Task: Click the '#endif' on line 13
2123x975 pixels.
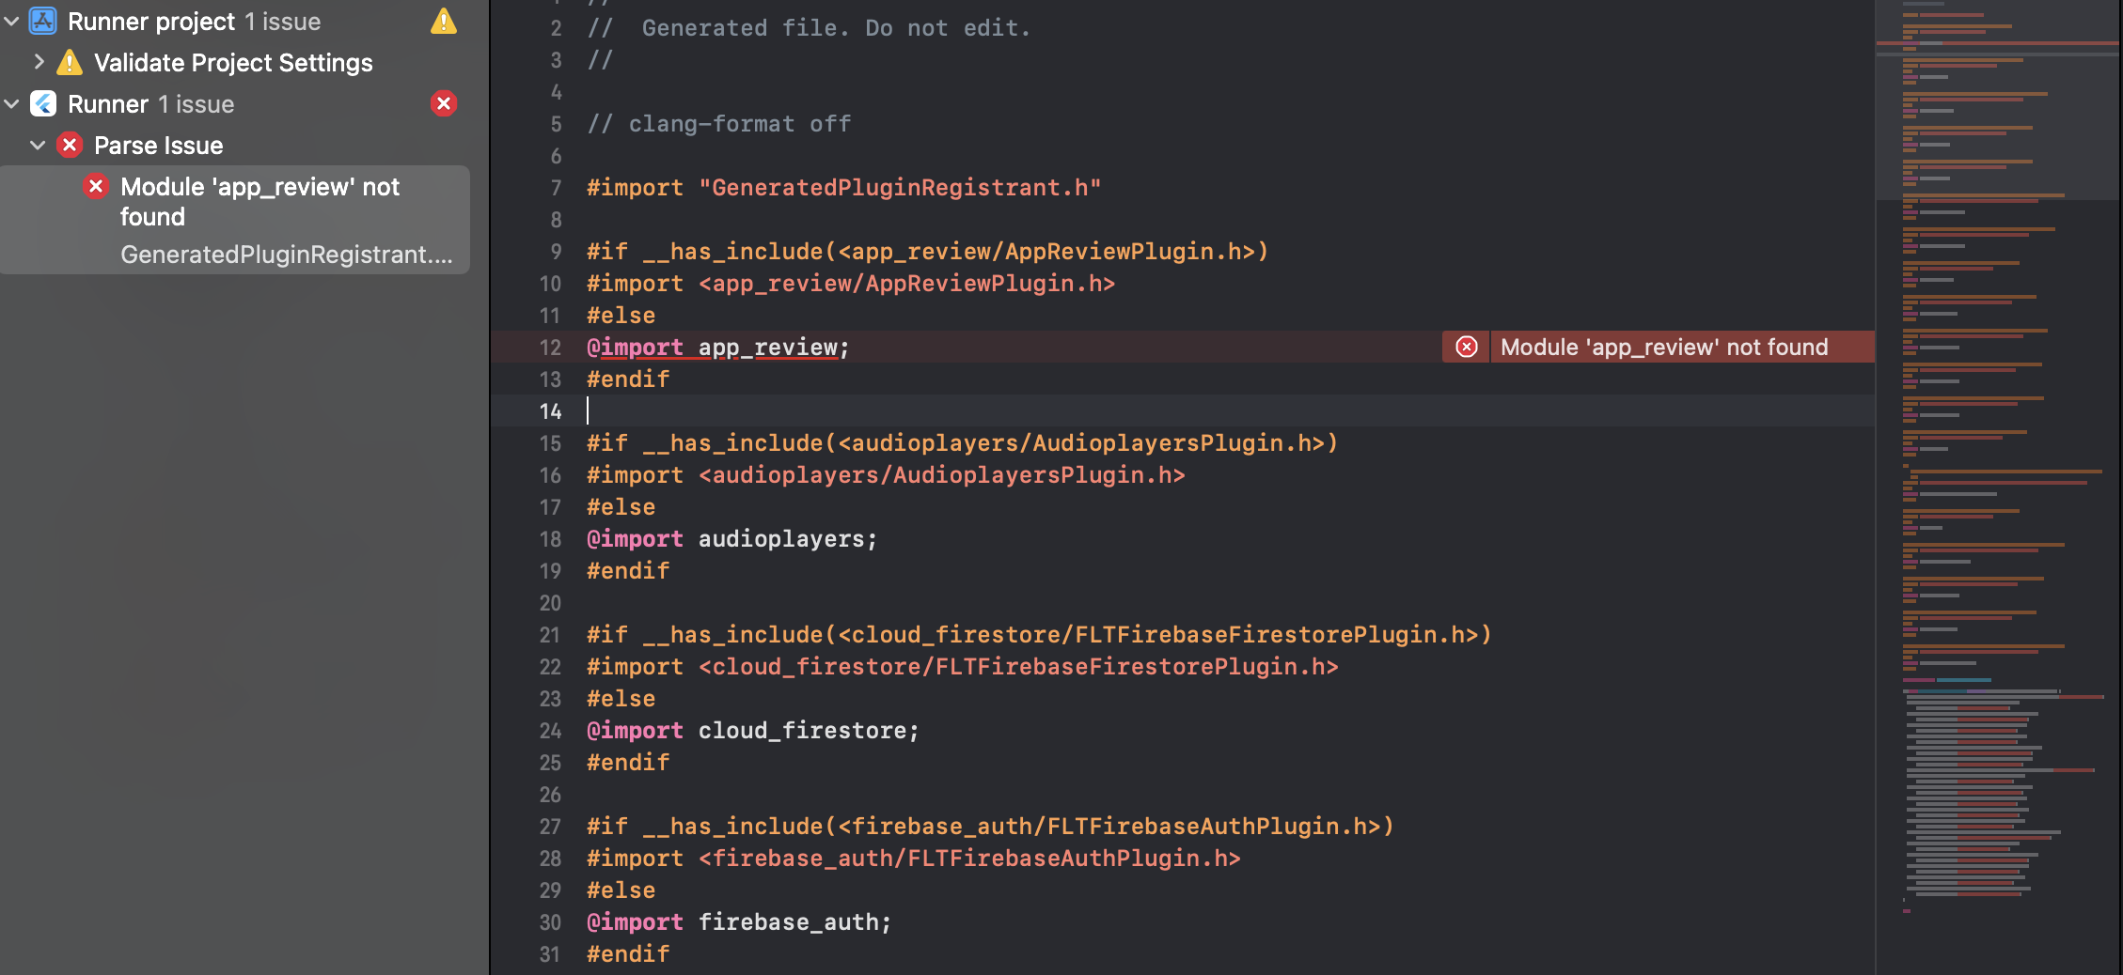Action: [x=628, y=379]
